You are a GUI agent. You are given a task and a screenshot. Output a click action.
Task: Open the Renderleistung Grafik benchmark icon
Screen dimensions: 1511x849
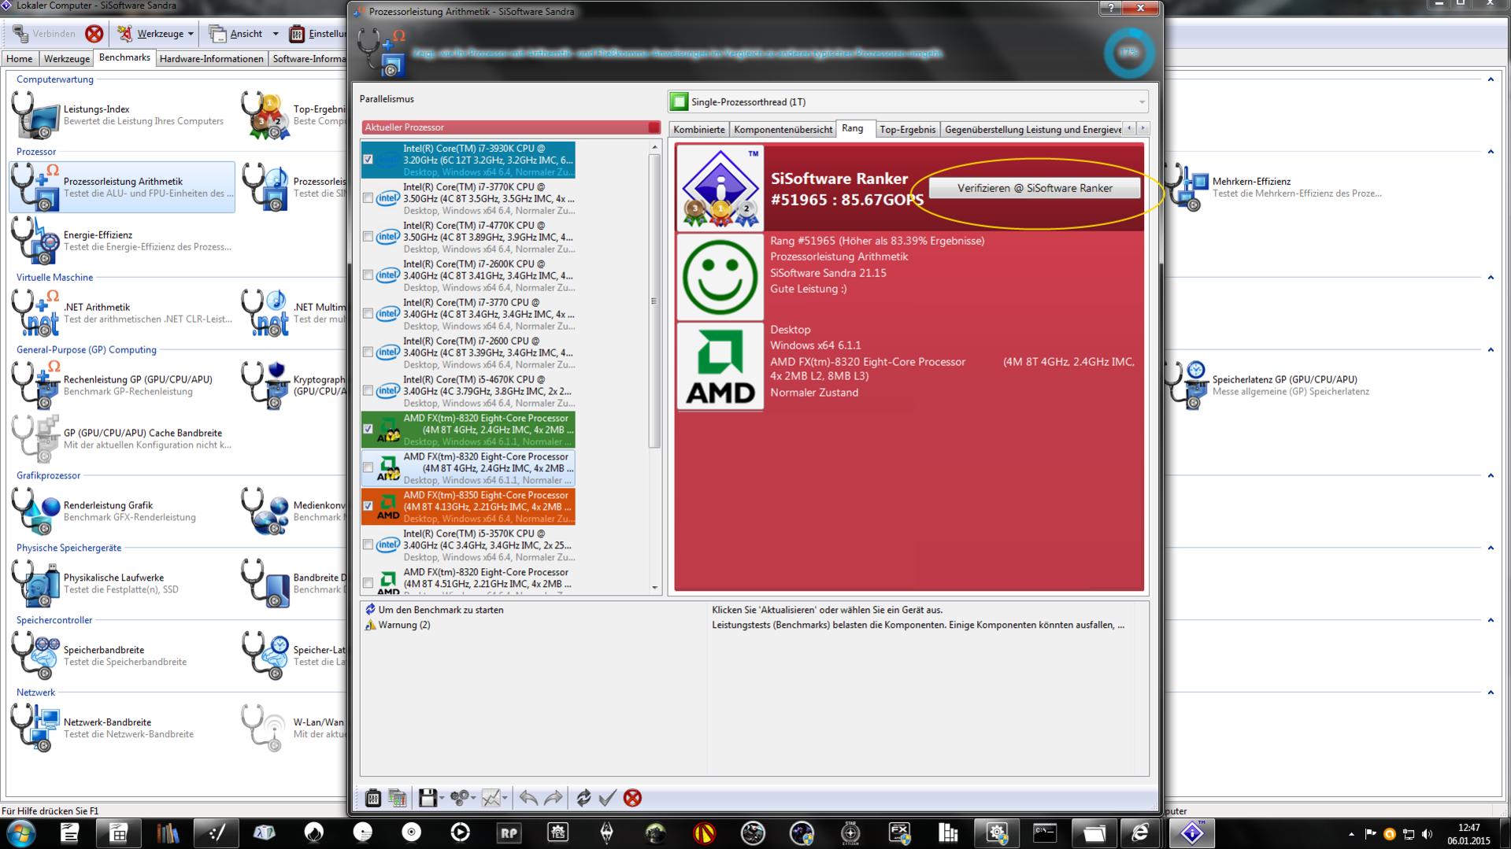tap(35, 511)
